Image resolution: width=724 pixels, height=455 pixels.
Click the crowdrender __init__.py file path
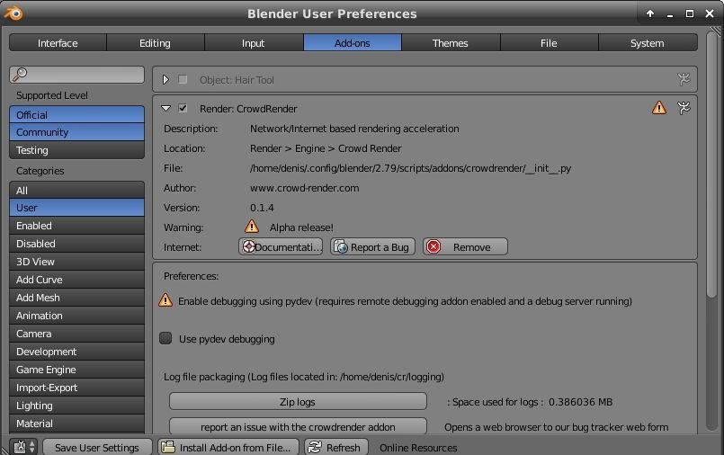click(x=410, y=168)
